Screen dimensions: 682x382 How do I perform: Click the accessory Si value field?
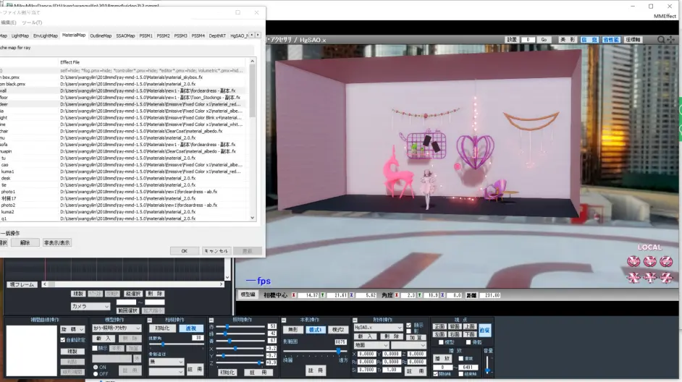[366, 370]
